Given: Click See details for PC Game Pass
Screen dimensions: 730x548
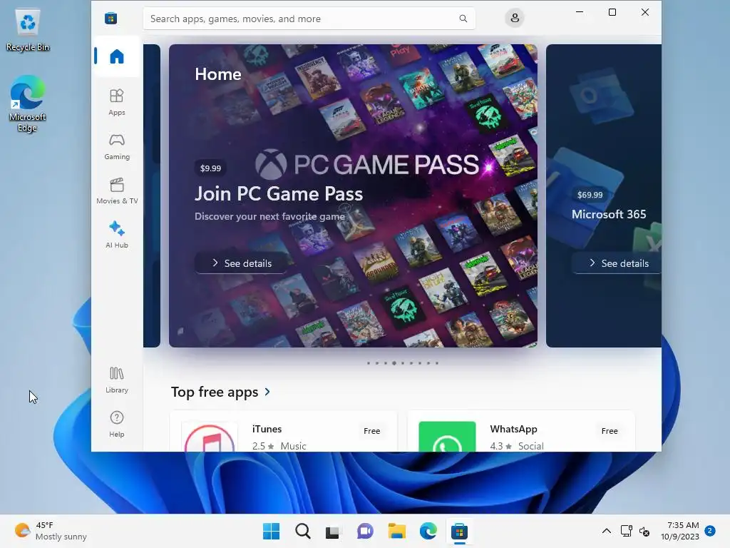Looking at the screenshot, I should [x=241, y=263].
